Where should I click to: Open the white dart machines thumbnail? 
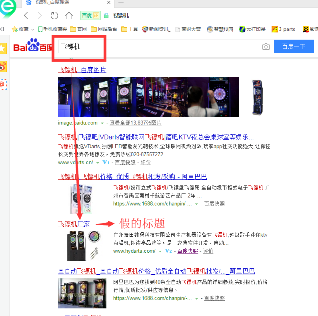(x=81, y=199)
